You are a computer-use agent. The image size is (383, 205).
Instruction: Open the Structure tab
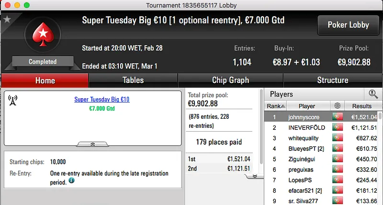click(x=332, y=80)
